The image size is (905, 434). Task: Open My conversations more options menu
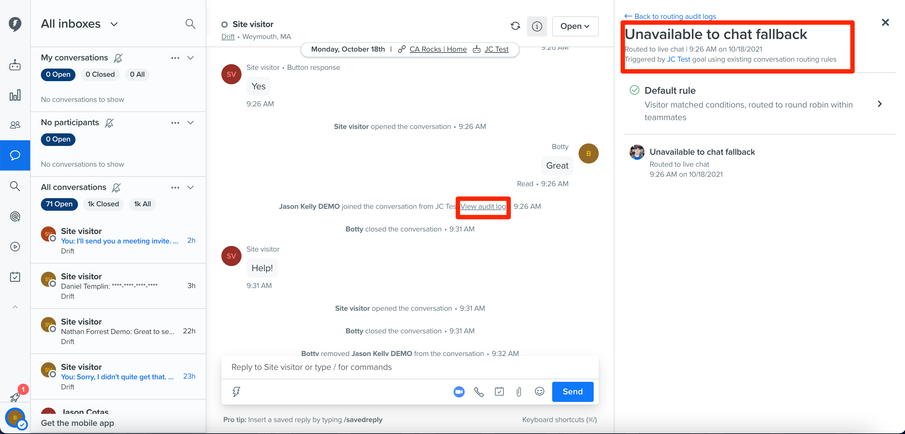(175, 58)
